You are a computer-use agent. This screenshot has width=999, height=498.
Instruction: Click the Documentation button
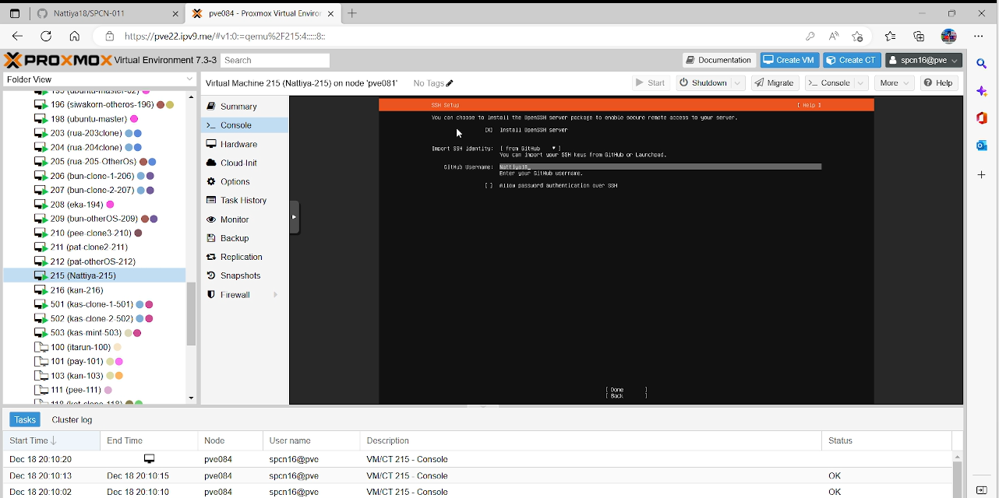[x=719, y=60]
